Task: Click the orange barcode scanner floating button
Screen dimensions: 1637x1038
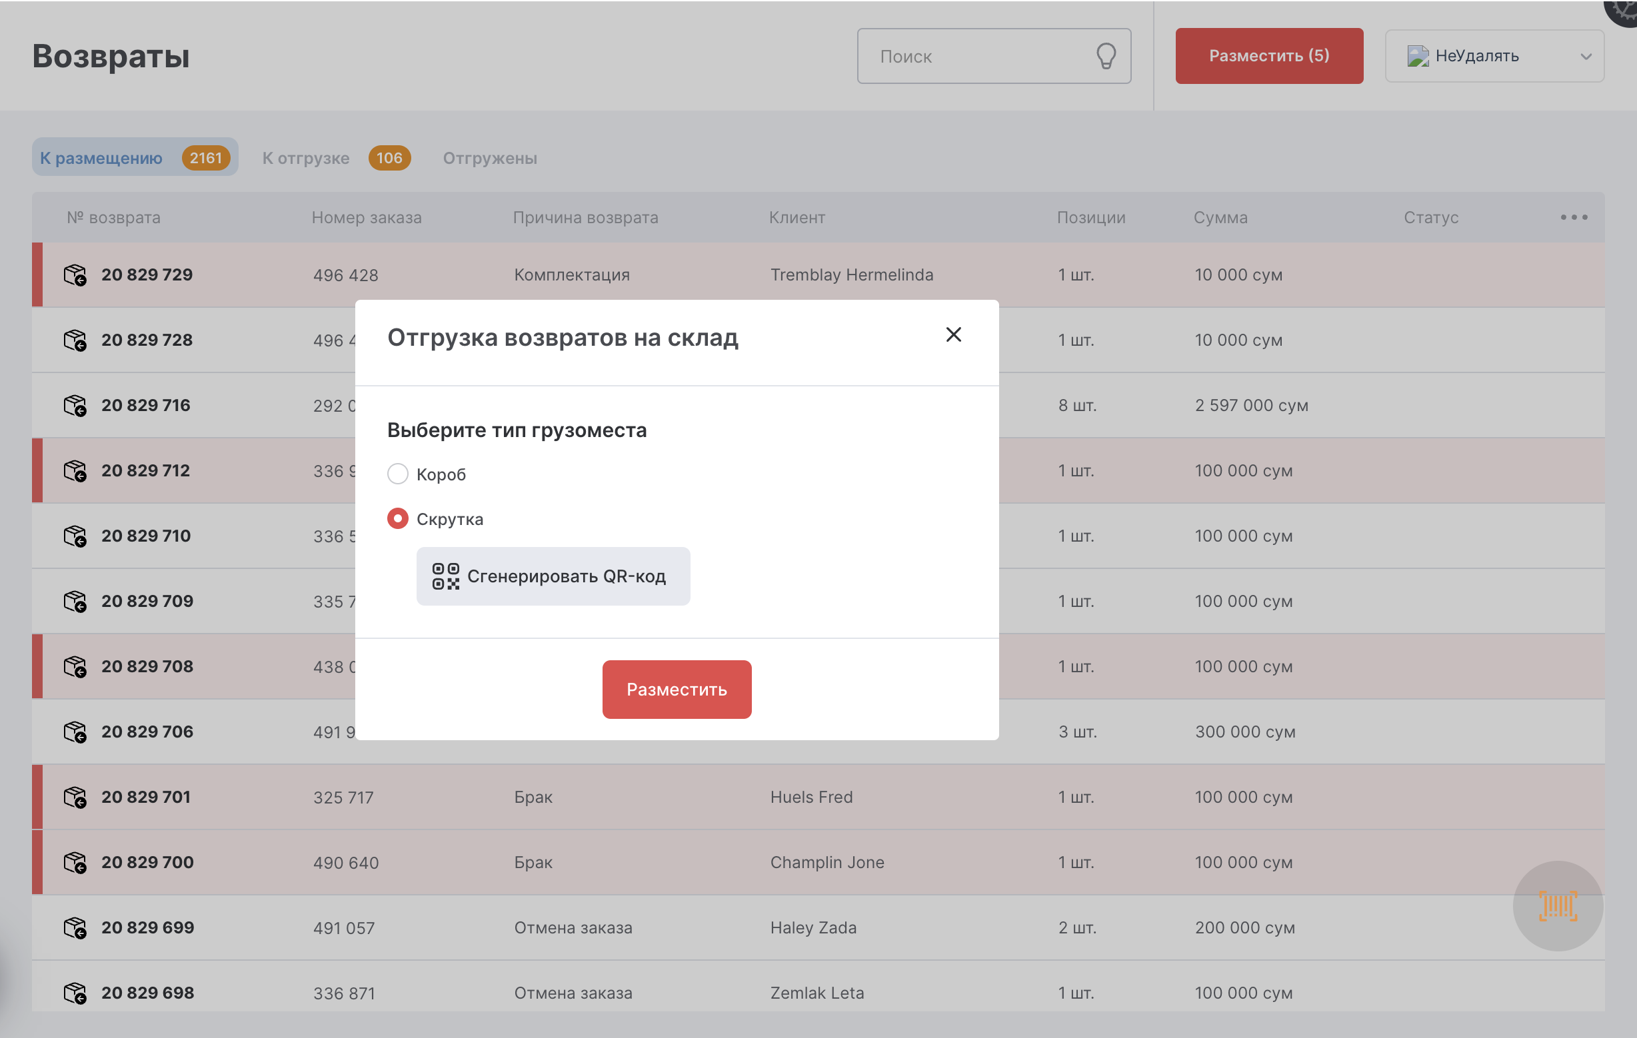Action: (1557, 905)
